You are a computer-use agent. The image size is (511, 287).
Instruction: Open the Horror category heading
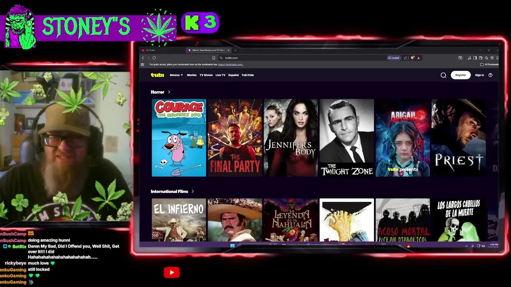pos(157,92)
